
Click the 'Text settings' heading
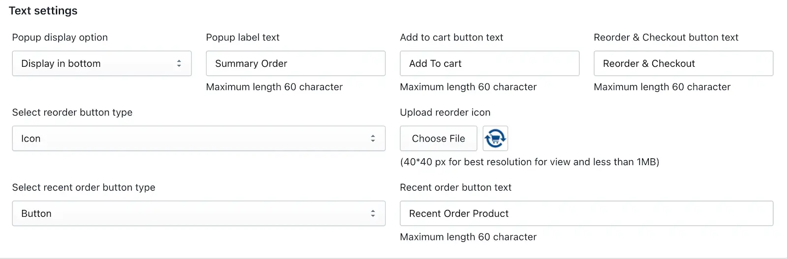click(x=43, y=11)
